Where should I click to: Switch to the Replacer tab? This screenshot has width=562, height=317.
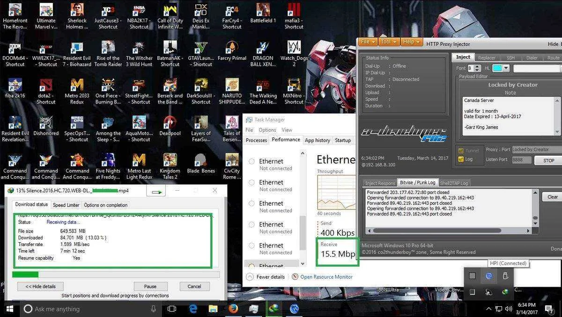[x=487, y=58]
